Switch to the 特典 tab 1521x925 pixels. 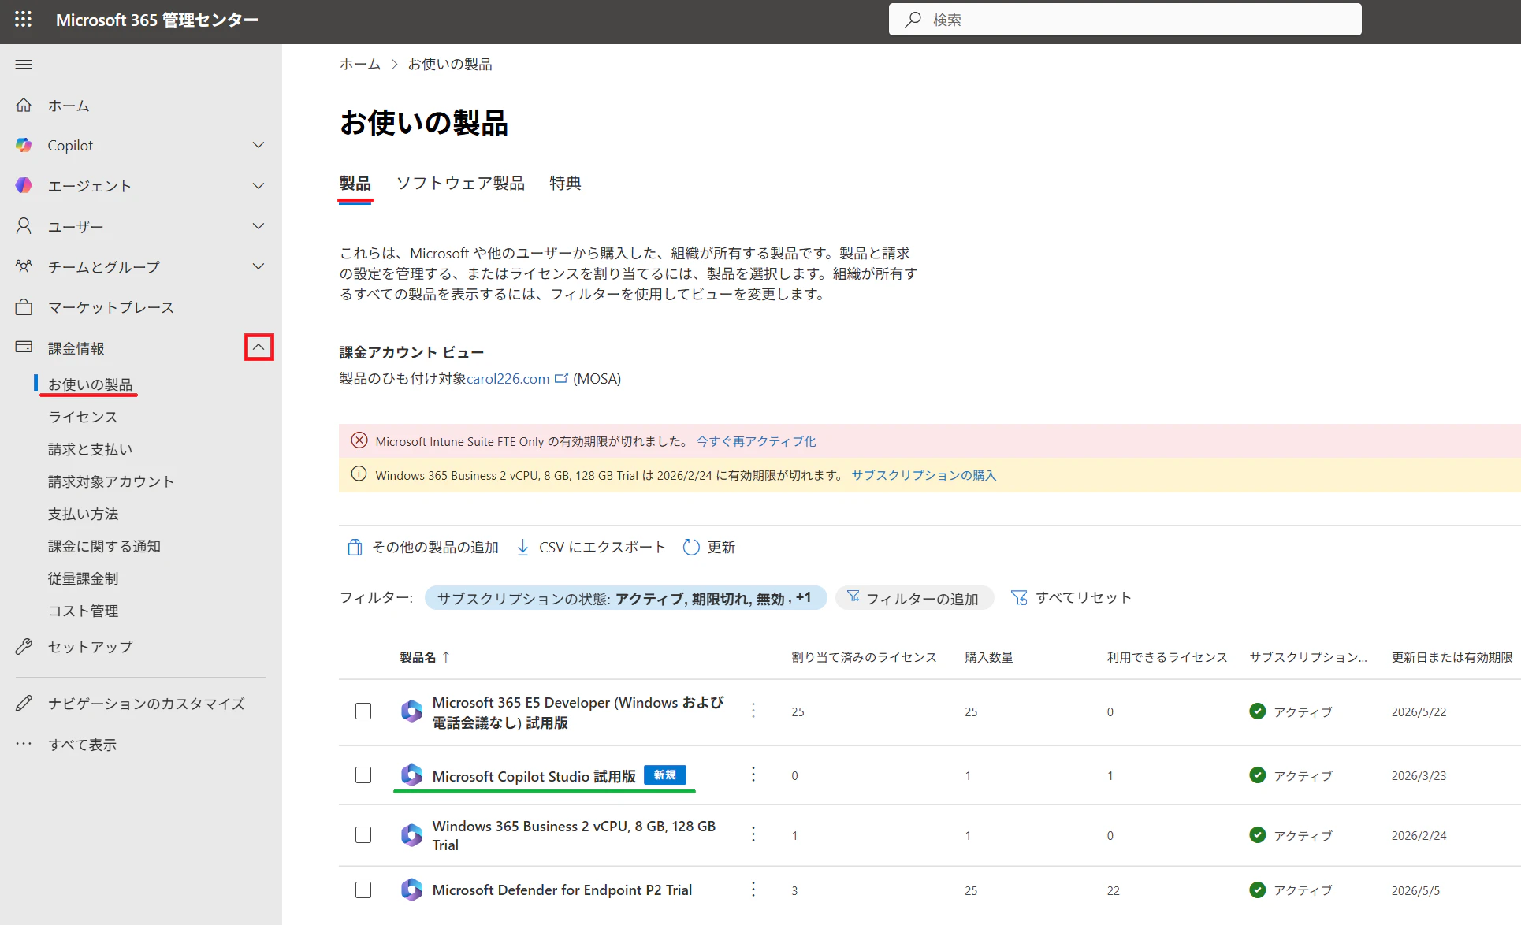[x=565, y=183]
